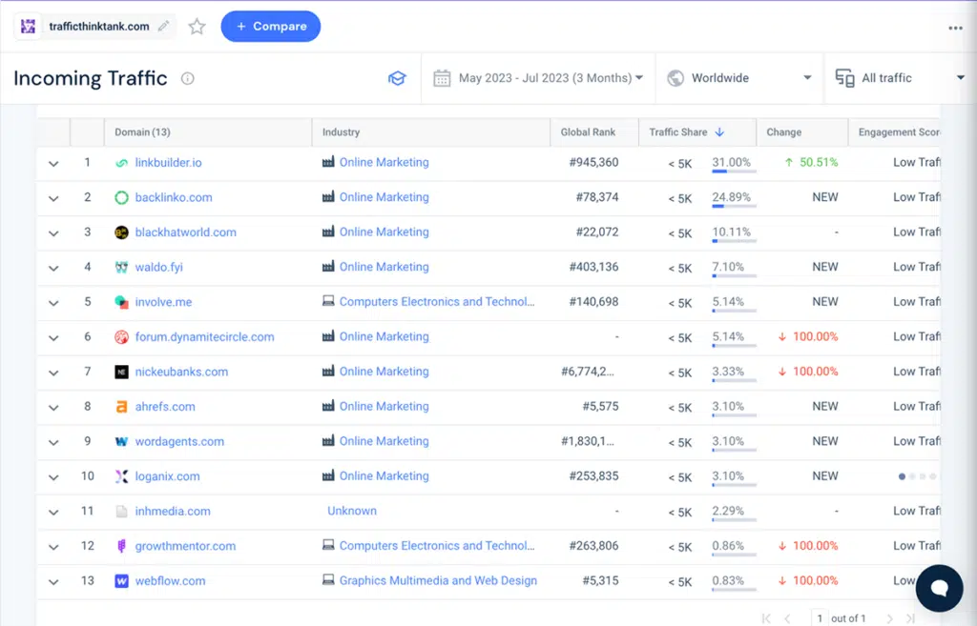Open the three-dot overflow menu
Image resolution: width=977 pixels, height=626 pixels.
click(955, 27)
